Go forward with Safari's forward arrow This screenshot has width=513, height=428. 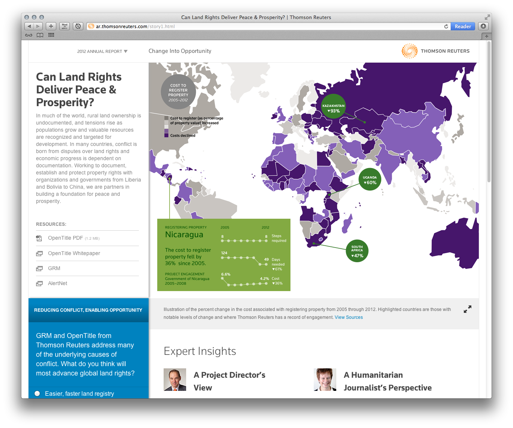[38, 26]
